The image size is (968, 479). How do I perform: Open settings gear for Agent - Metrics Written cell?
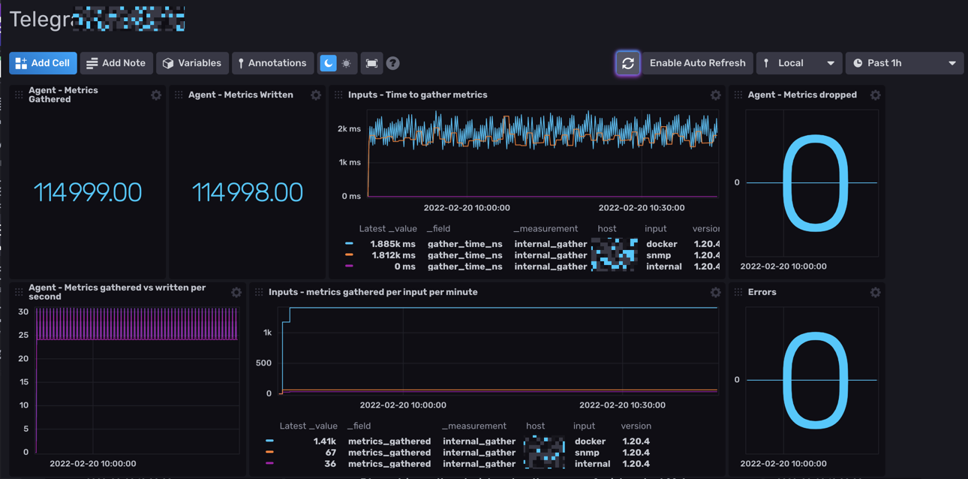[316, 95]
